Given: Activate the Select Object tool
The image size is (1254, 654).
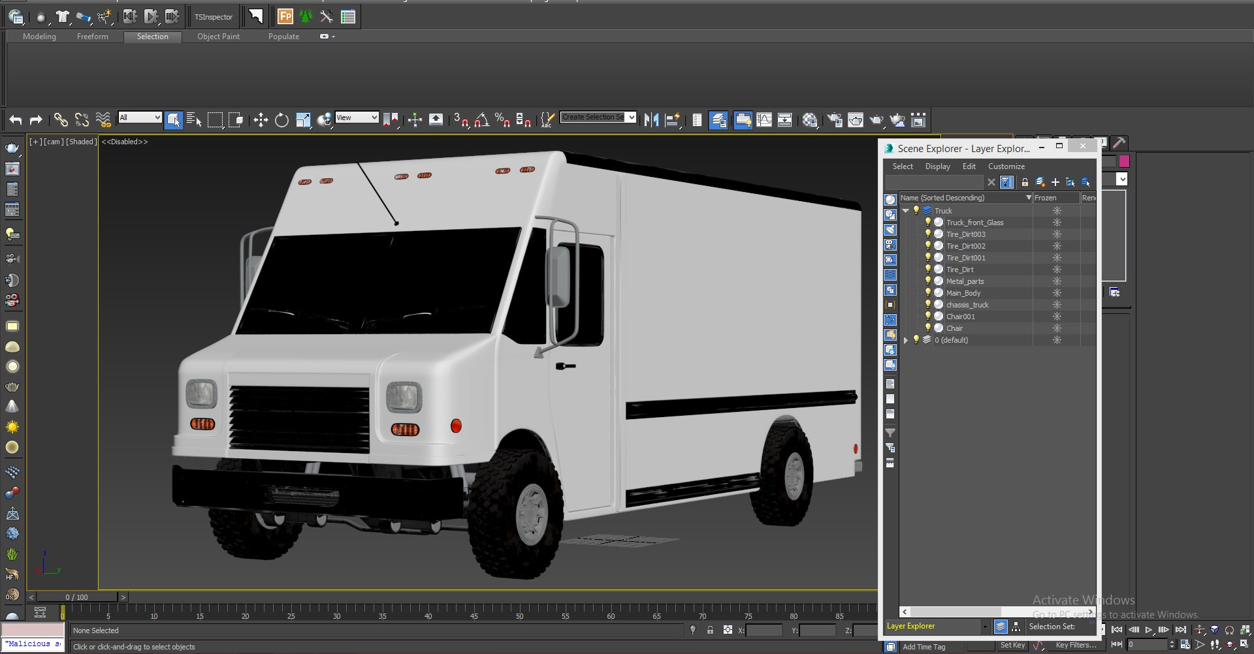Looking at the screenshot, I should (173, 119).
